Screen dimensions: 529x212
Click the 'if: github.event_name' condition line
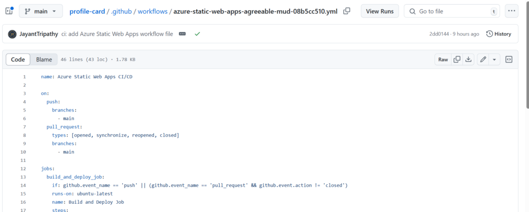coord(200,185)
